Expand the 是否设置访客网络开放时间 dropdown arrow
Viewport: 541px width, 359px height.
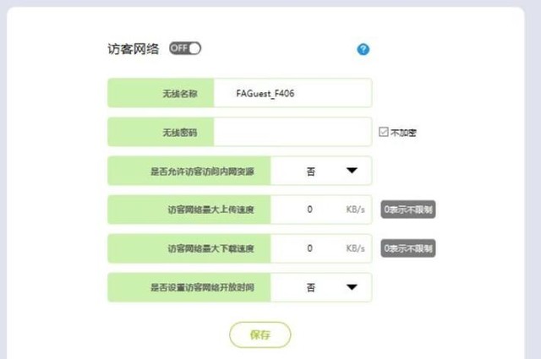tap(352, 287)
